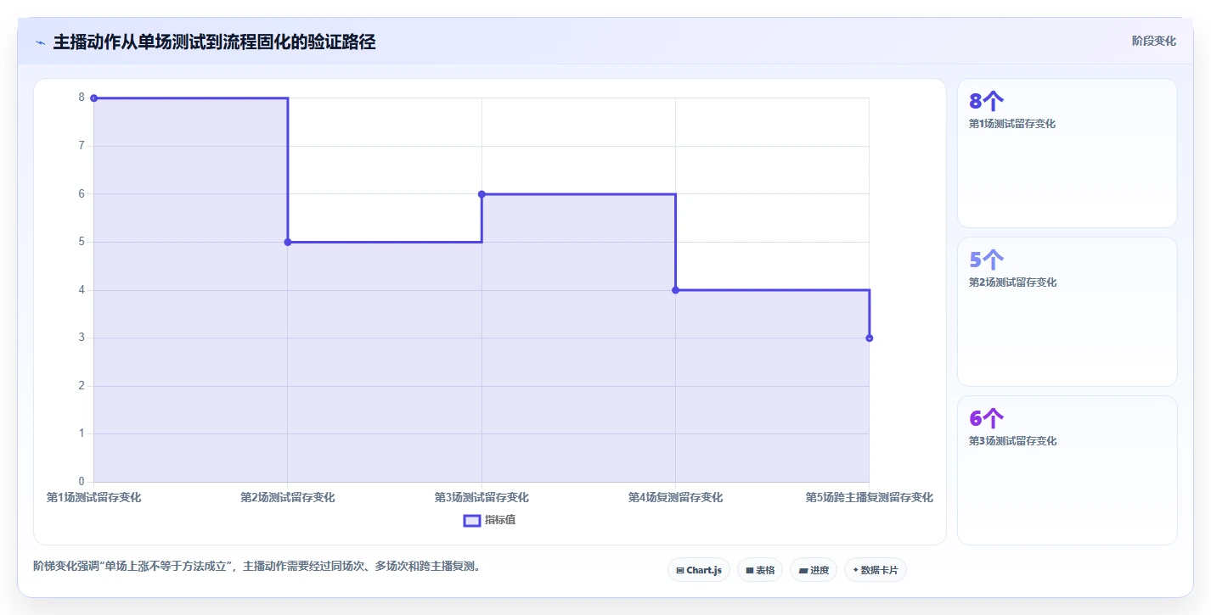
Task: Click the 表格 tag
Action: [x=760, y=570]
